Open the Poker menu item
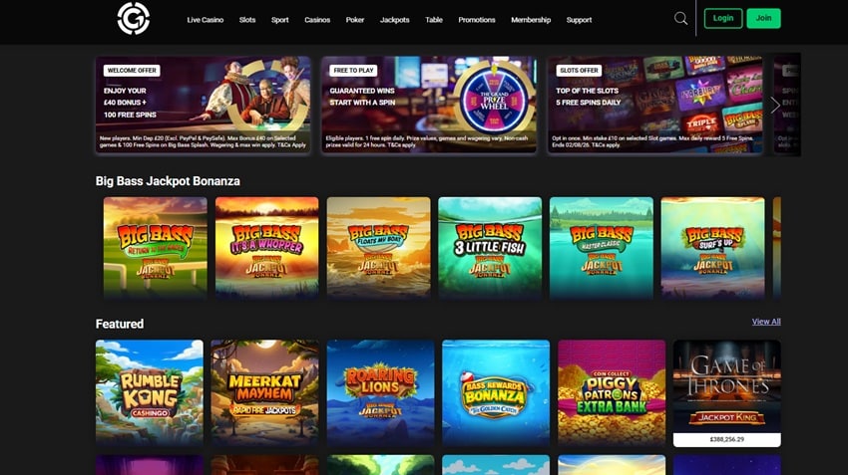The image size is (848, 475). [355, 20]
